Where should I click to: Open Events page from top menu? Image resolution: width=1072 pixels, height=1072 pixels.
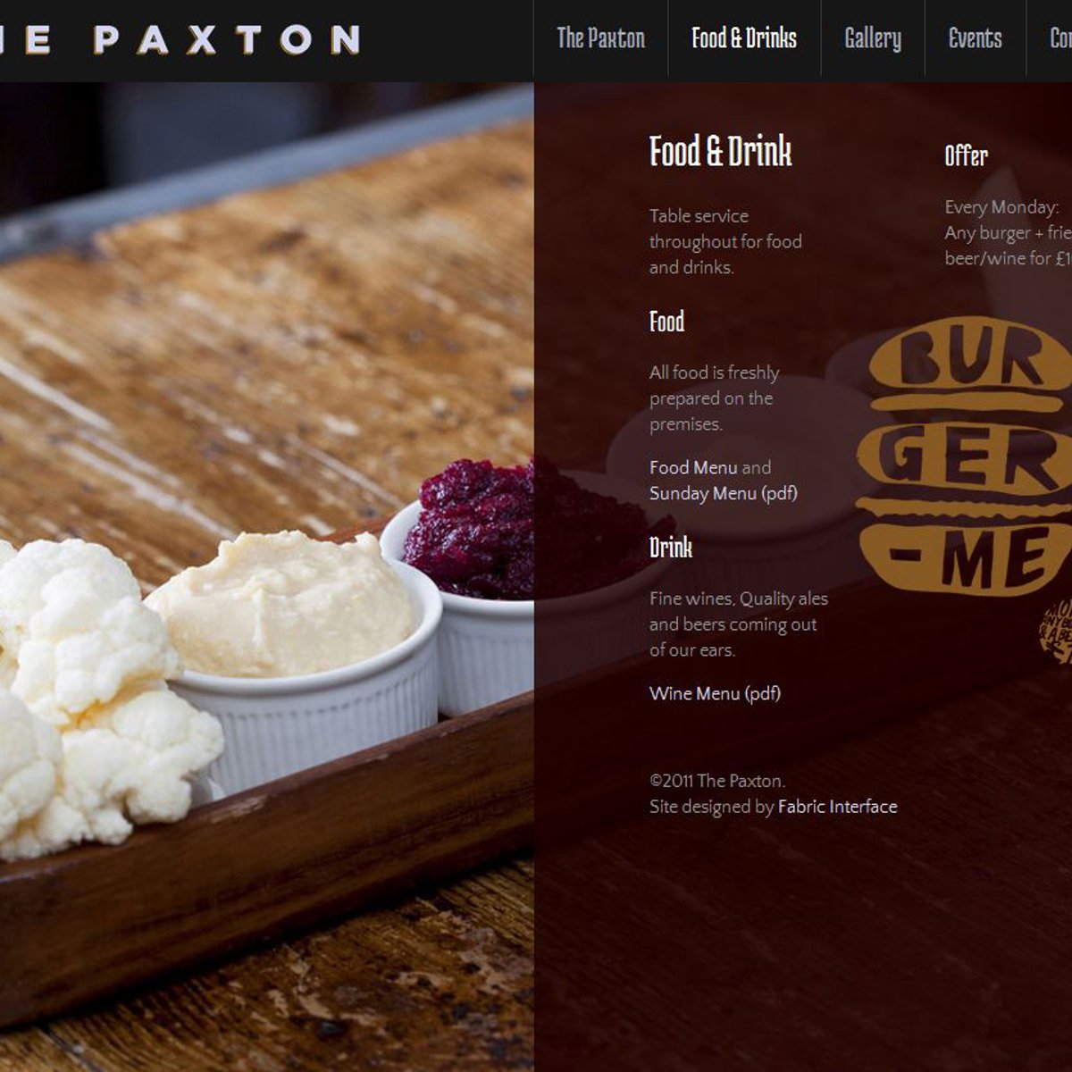click(975, 38)
